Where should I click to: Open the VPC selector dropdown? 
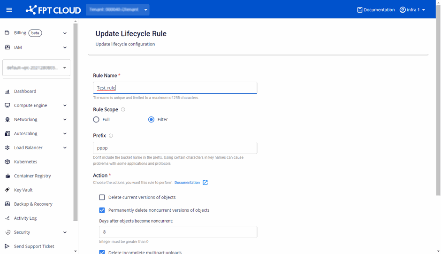[36, 68]
